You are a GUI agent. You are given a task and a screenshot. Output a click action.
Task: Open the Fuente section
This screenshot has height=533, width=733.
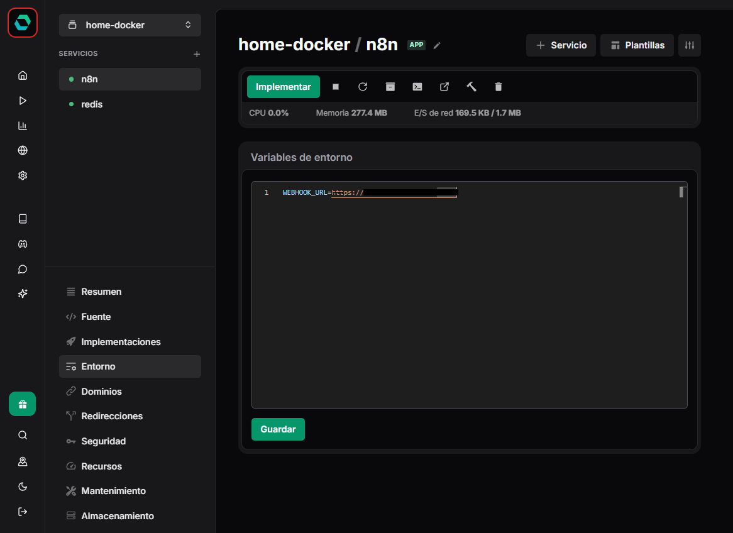130,317
